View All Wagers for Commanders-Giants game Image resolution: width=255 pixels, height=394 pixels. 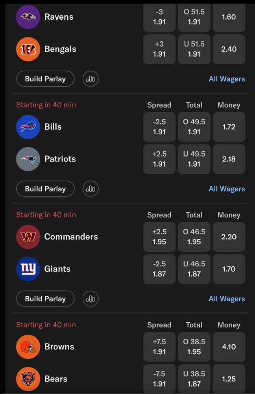(x=227, y=299)
